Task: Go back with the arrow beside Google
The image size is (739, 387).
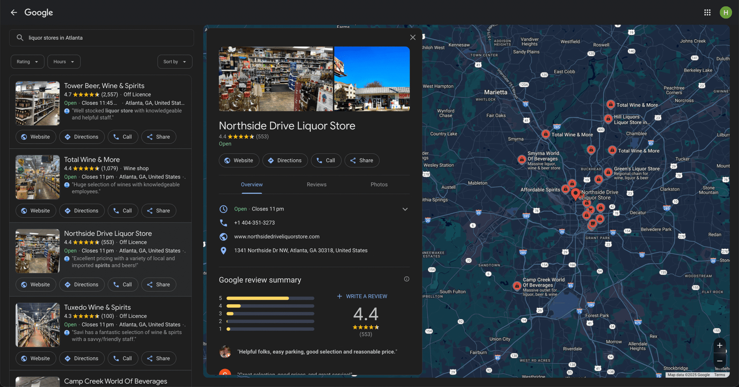Action: 14,12
